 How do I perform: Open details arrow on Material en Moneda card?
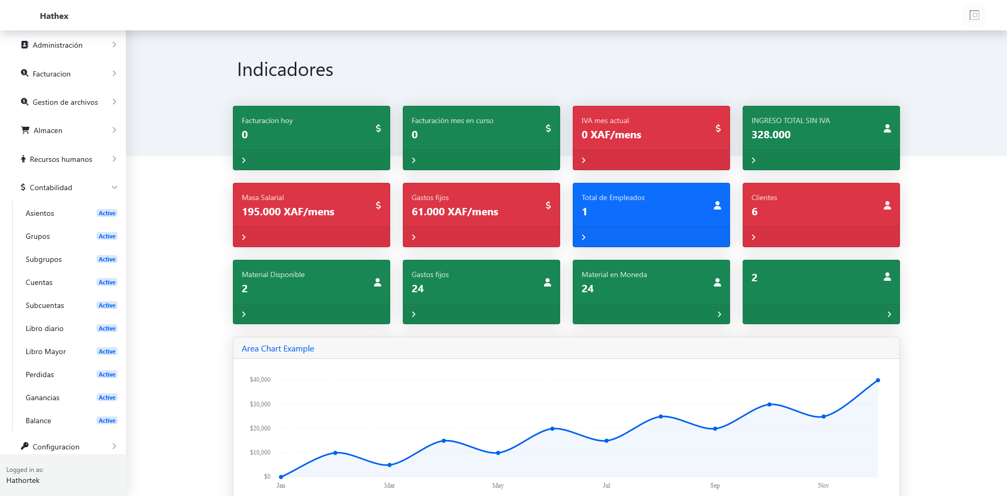(720, 314)
